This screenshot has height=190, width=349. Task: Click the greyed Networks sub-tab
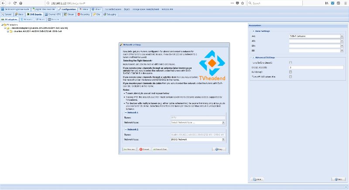point(27,19)
